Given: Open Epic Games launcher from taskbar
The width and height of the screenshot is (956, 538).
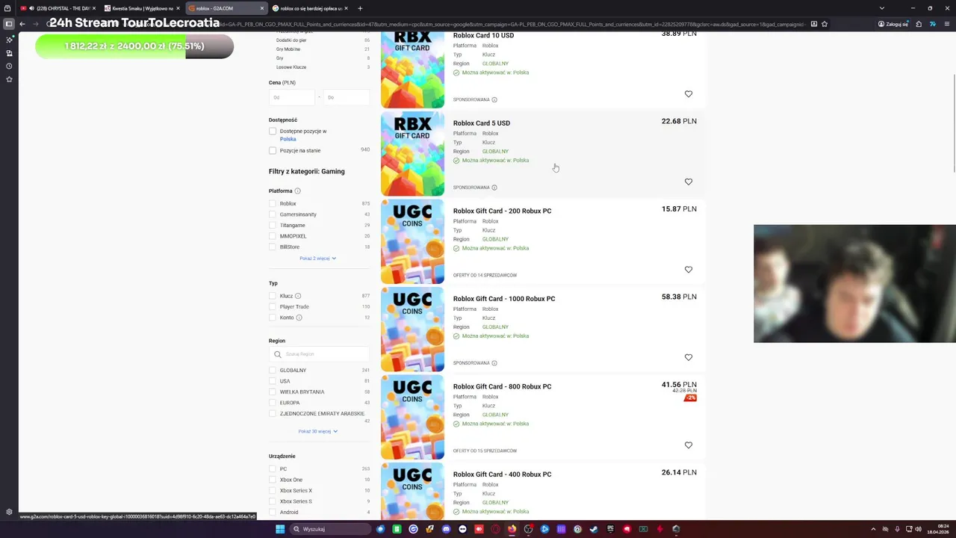Looking at the screenshot, I should [610, 529].
